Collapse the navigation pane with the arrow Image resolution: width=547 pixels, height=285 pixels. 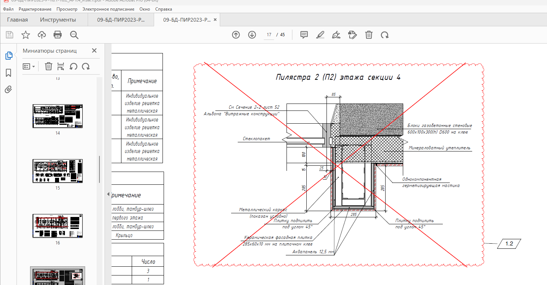(108, 194)
